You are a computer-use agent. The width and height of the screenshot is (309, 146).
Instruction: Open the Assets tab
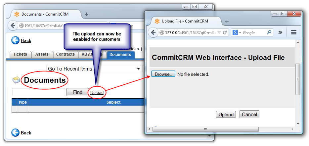[x=42, y=54]
